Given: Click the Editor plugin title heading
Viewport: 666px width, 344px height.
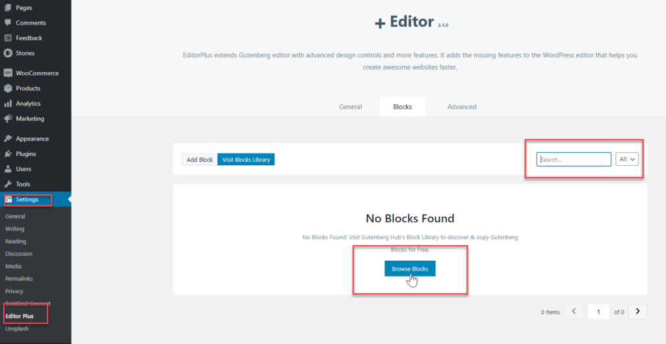Looking at the screenshot, I should click(x=411, y=21).
